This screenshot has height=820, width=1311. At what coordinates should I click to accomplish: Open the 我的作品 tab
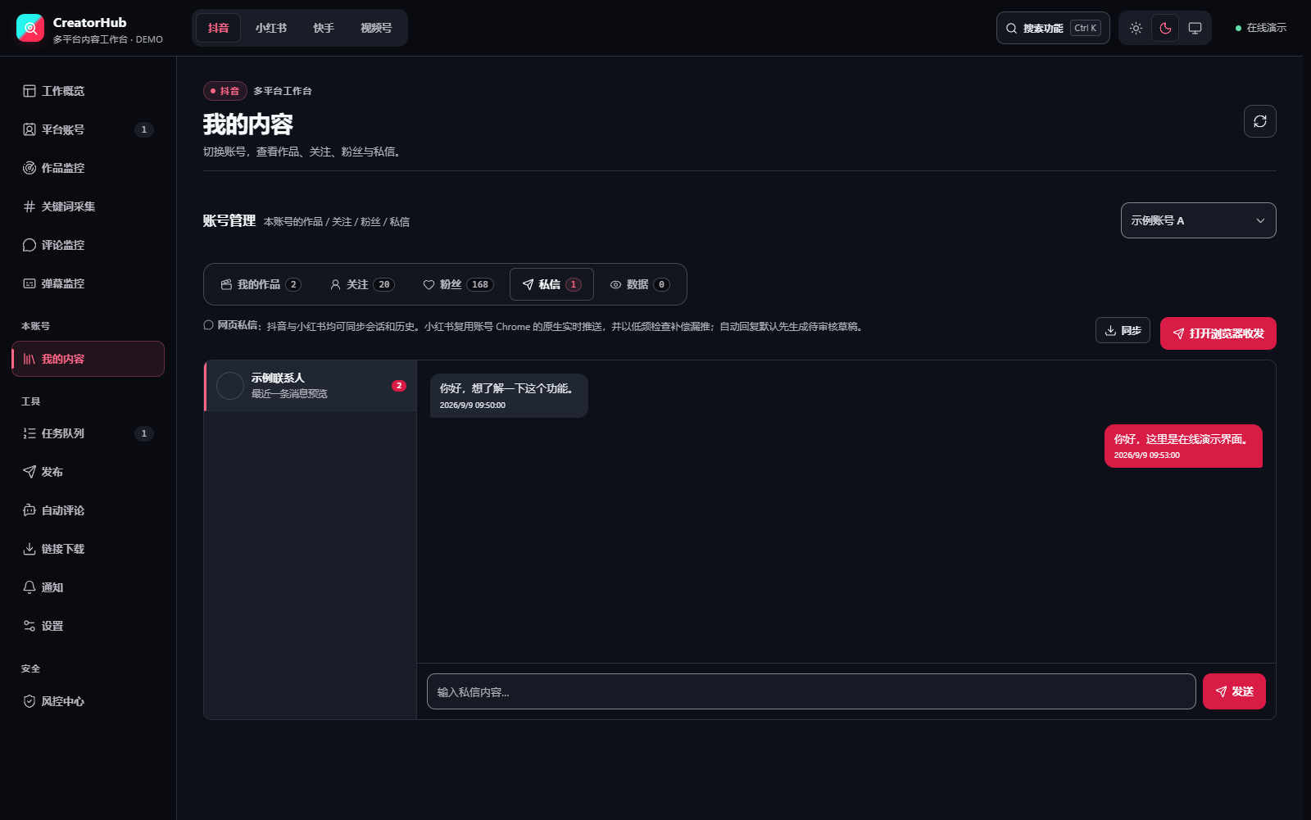261,284
